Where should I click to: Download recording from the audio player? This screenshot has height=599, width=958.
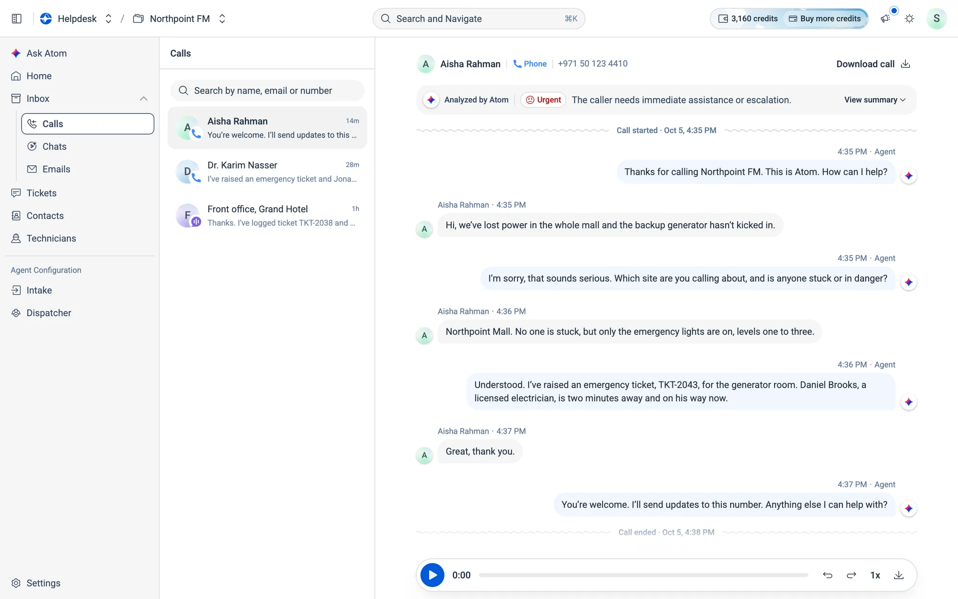(899, 575)
